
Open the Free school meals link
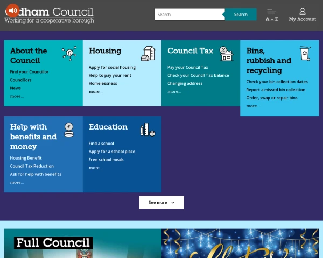coord(106,160)
